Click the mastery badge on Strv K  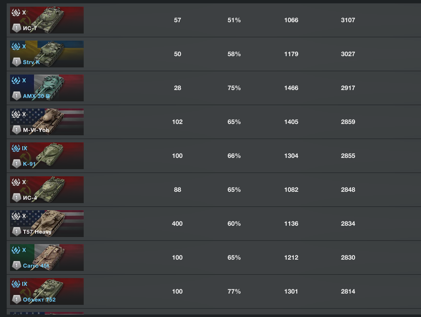point(17,62)
